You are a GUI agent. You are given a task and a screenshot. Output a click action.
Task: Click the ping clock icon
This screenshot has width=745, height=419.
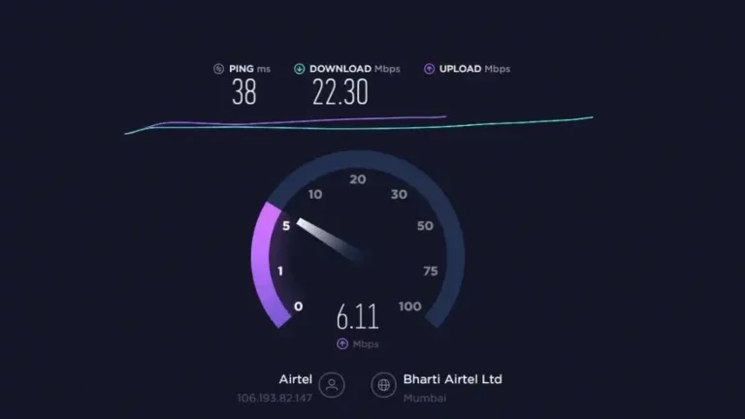(x=218, y=69)
